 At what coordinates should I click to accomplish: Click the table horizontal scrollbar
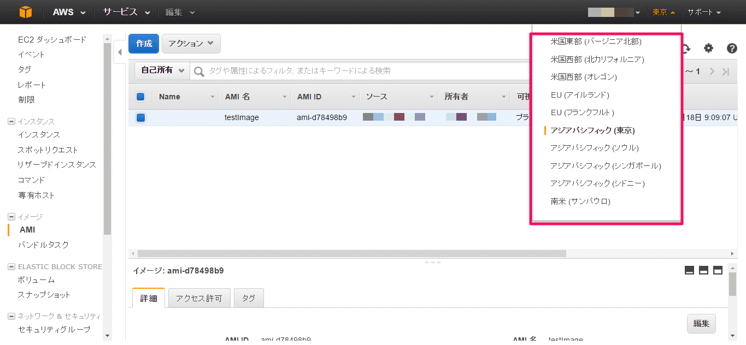click(x=352, y=254)
